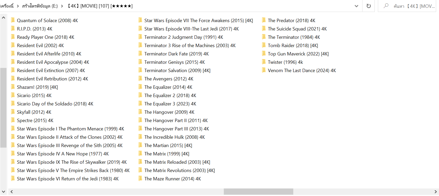Select "Sicario Day of the Soldado (2018) 4K"
This screenshot has height=196, width=439.
(x=55, y=104)
